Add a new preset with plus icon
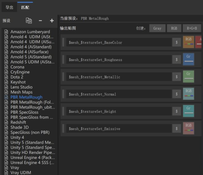Screen dimensions: 203x175 coord(52,20)
